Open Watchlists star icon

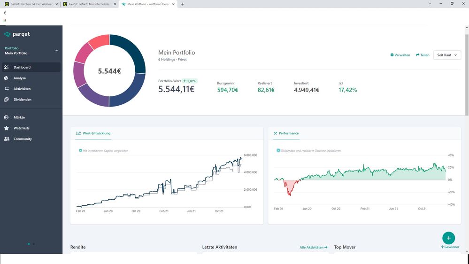tap(7, 128)
